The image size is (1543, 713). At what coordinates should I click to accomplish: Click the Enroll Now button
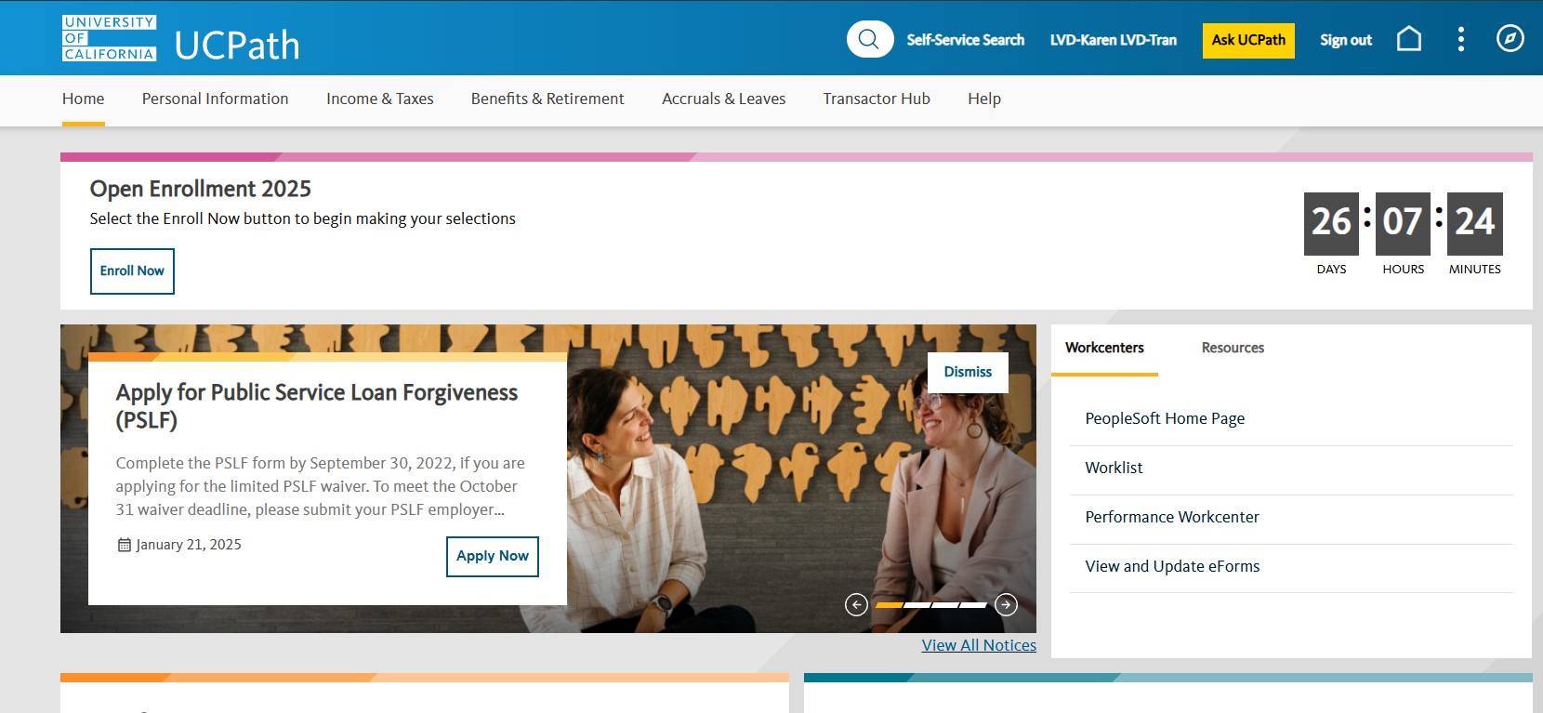point(132,271)
